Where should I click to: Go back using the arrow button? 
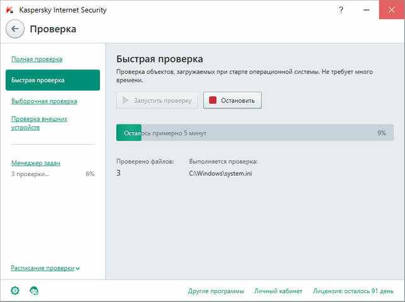point(15,29)
